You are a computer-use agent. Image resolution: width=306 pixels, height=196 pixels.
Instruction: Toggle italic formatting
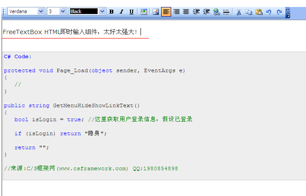coord(121,12)
